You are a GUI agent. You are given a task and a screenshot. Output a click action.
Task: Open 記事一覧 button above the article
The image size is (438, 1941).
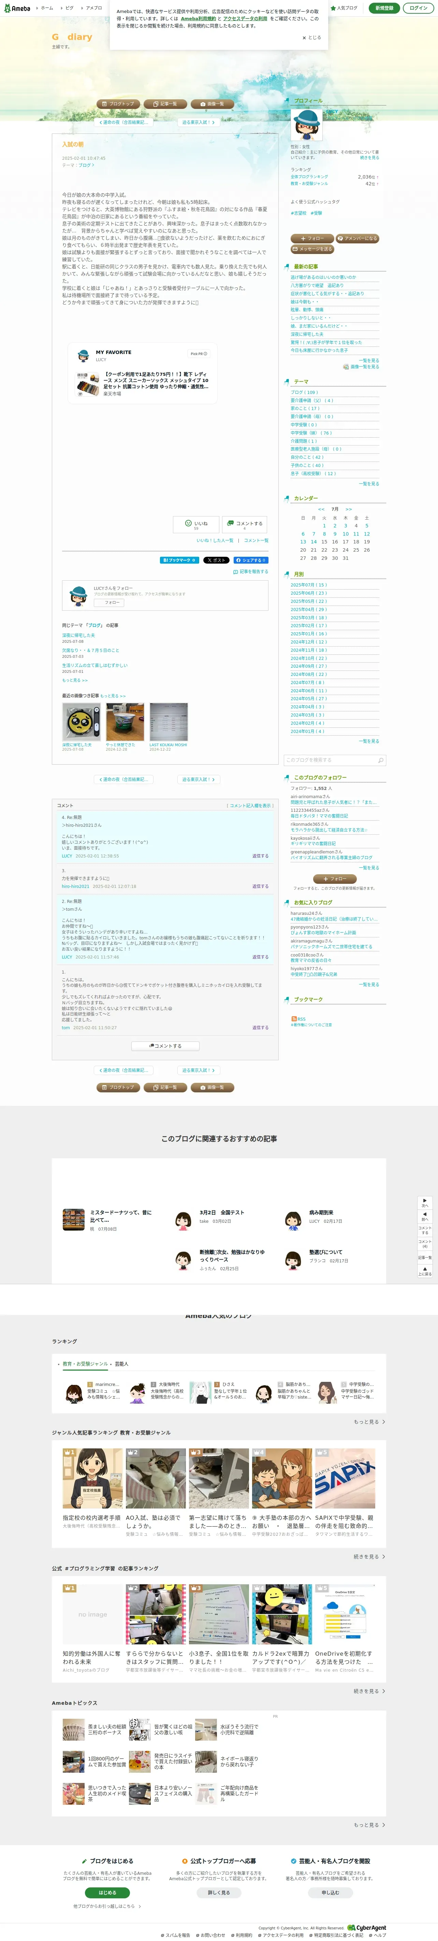point(165,104)
